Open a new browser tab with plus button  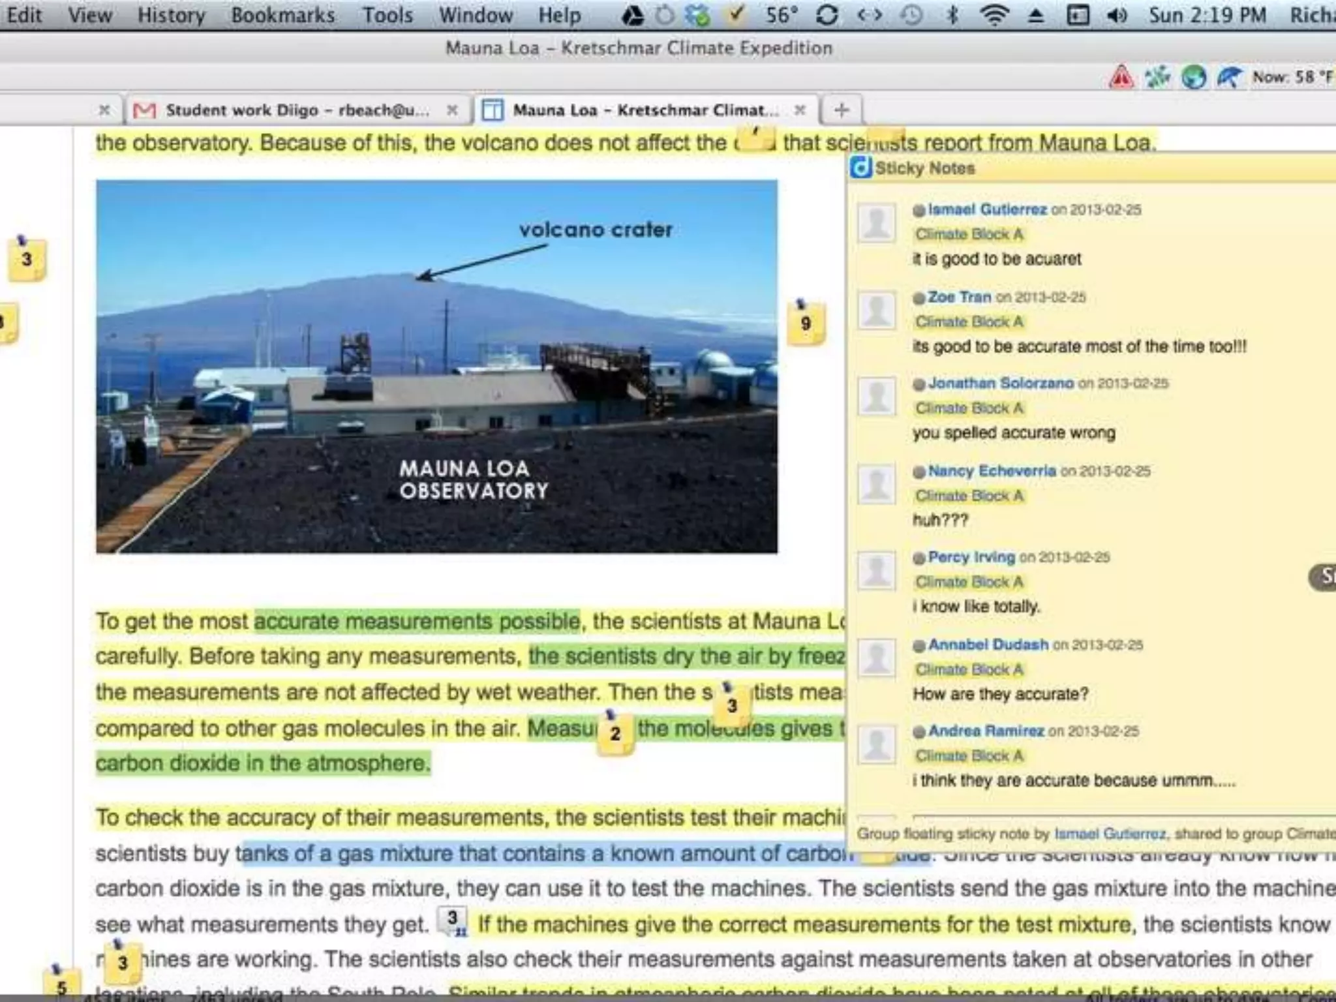click(x=841, y=110)
